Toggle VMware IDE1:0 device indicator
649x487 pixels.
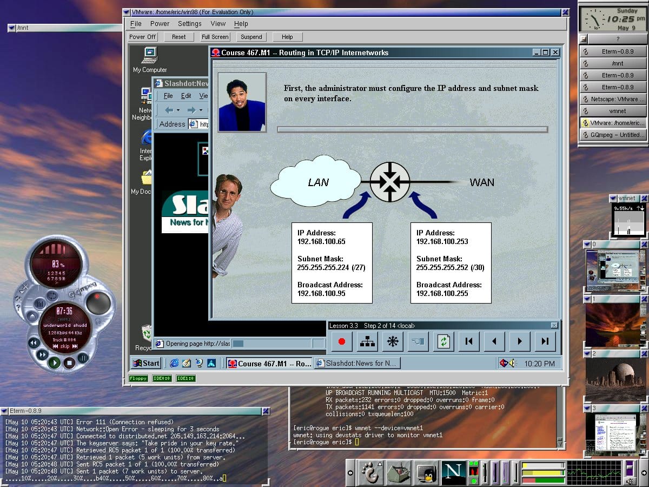tap(186, 378)
